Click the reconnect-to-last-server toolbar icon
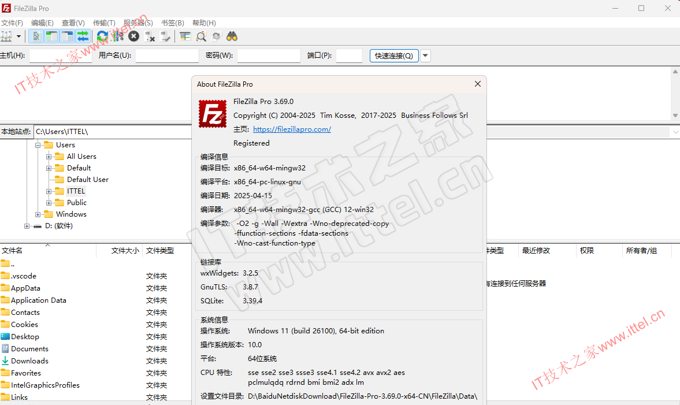Viewport: 680px width, 405px height. pos(165,36)
